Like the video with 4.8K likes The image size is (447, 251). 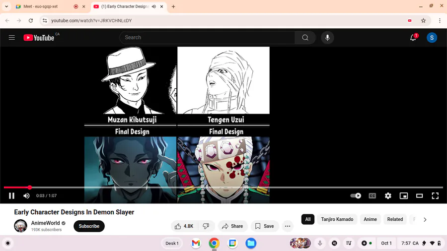coord(184,226)
